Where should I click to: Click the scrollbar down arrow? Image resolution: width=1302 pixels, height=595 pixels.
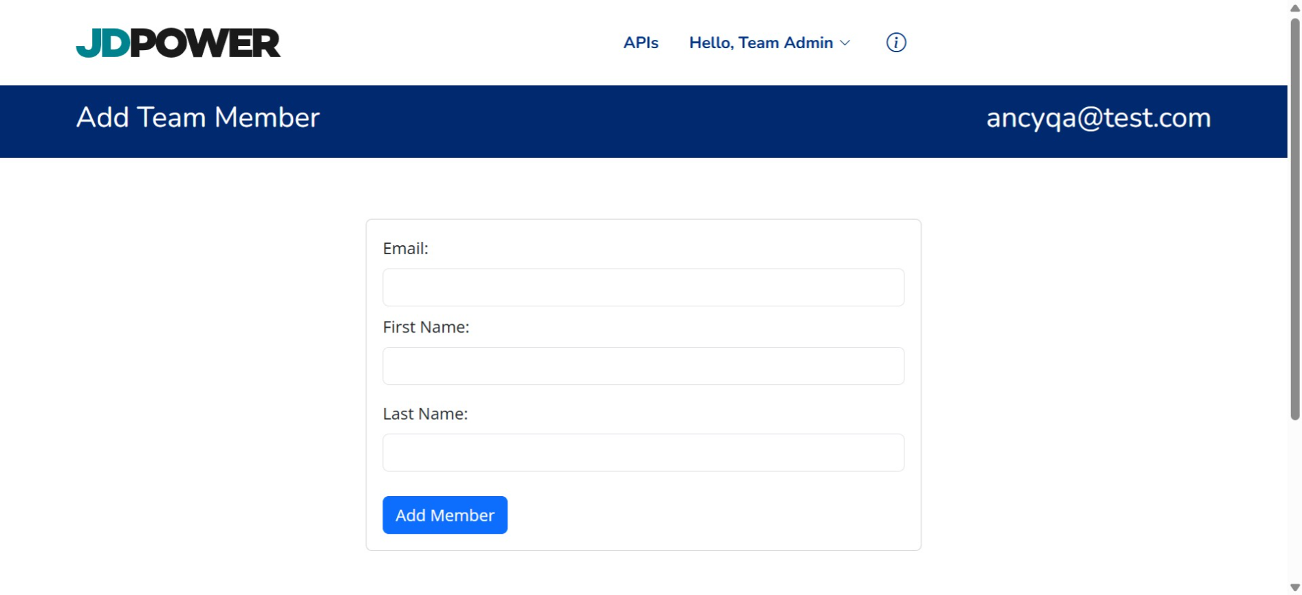click(x=1294, y=587)
